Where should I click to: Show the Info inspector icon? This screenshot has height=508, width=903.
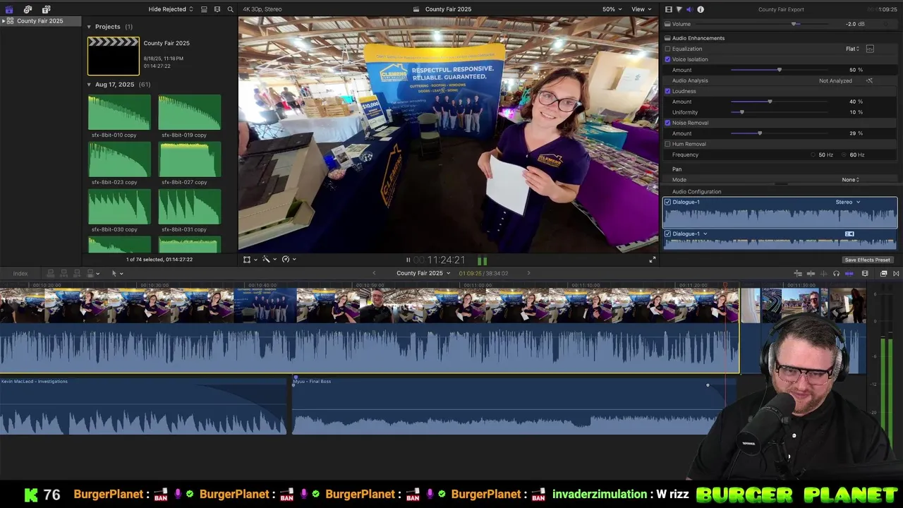[701, 9]
